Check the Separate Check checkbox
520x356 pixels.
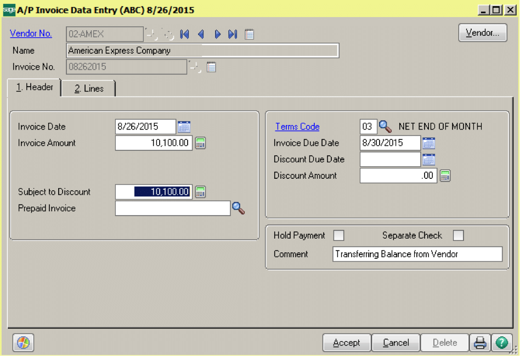tap(458, 235)
